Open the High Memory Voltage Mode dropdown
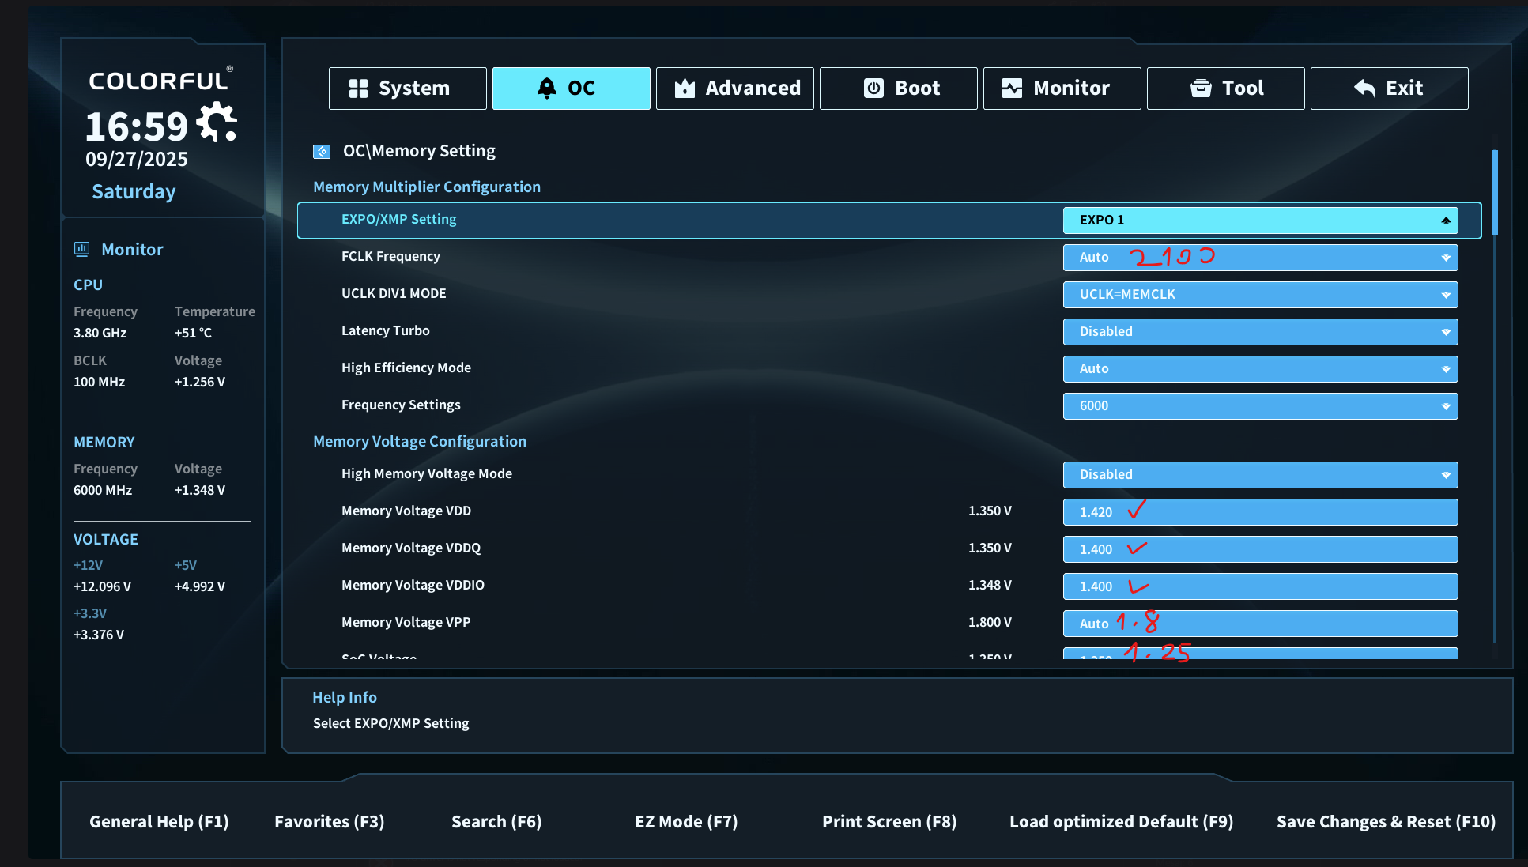The image size is (1528, 867). pos(1261,475)
